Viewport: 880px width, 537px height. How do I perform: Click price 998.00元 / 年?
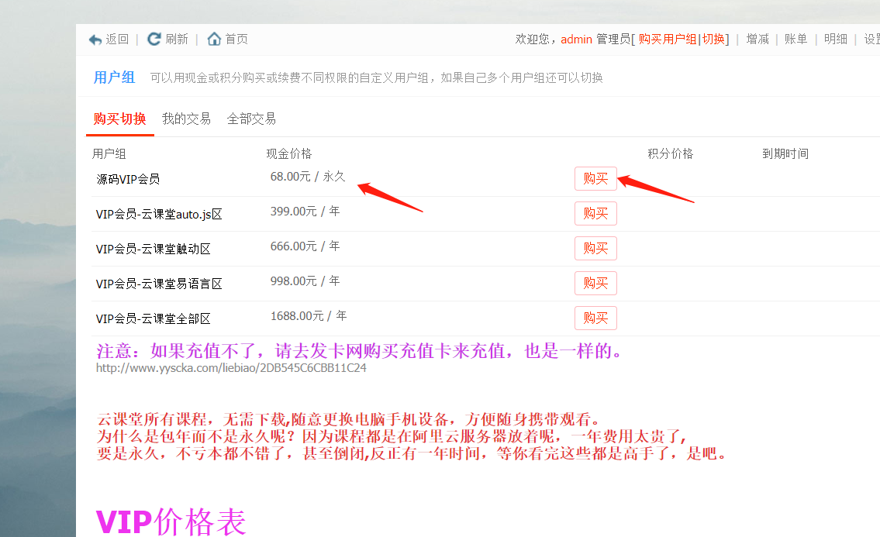305,281
